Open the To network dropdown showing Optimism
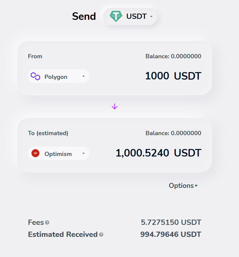The width and height of the screenshot is (239, 257). (x=59, y=153)
